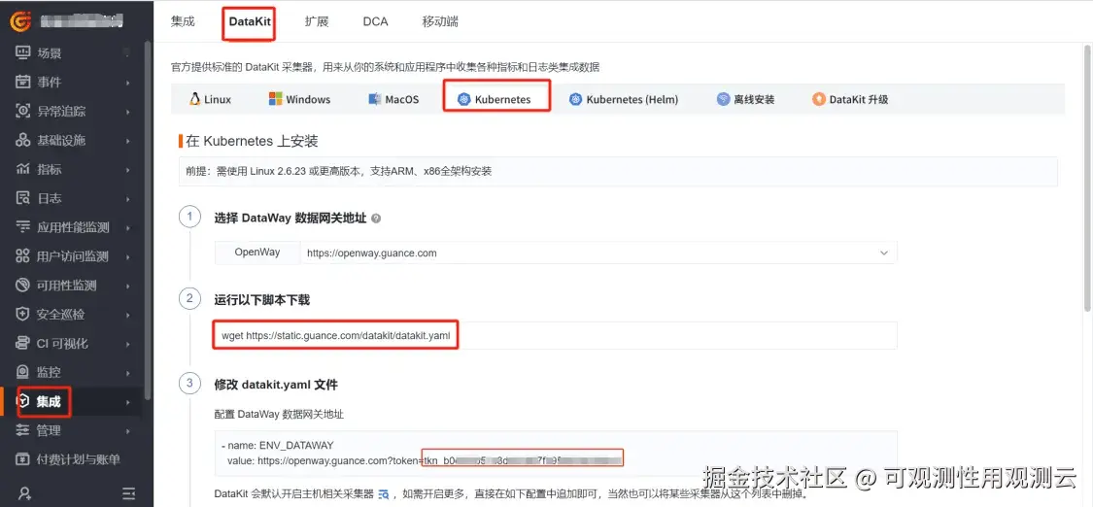The width and height of the screenshot is (1093, 507).
Task: Click the '运行以下脚本下载' step title
Action: coord(262,300)
